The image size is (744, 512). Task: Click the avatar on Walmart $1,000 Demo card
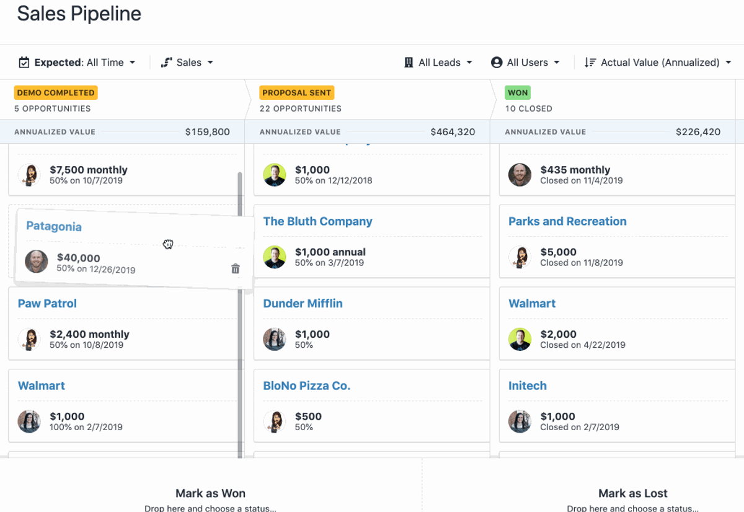point(29,422)
